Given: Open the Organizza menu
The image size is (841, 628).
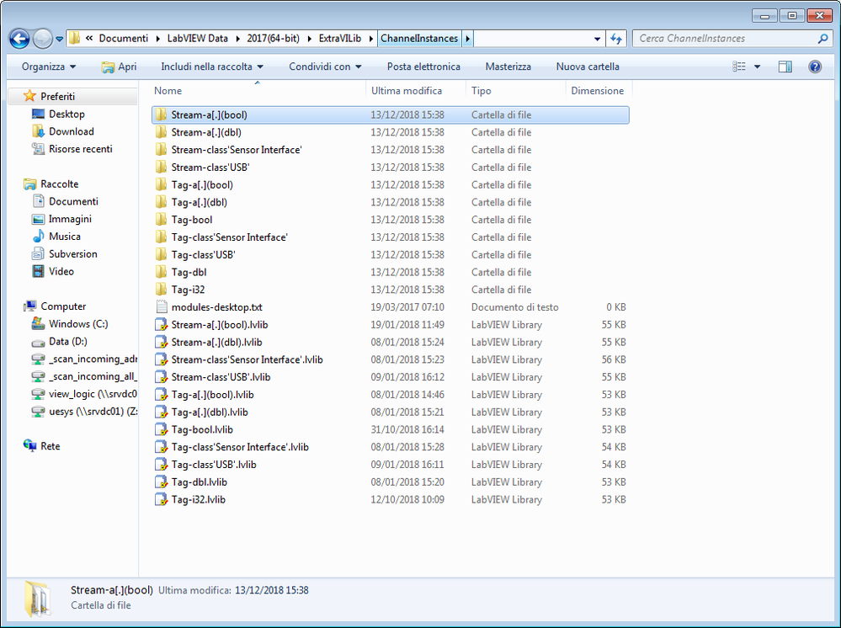Looking at the screenshot, I should [49, 67].
